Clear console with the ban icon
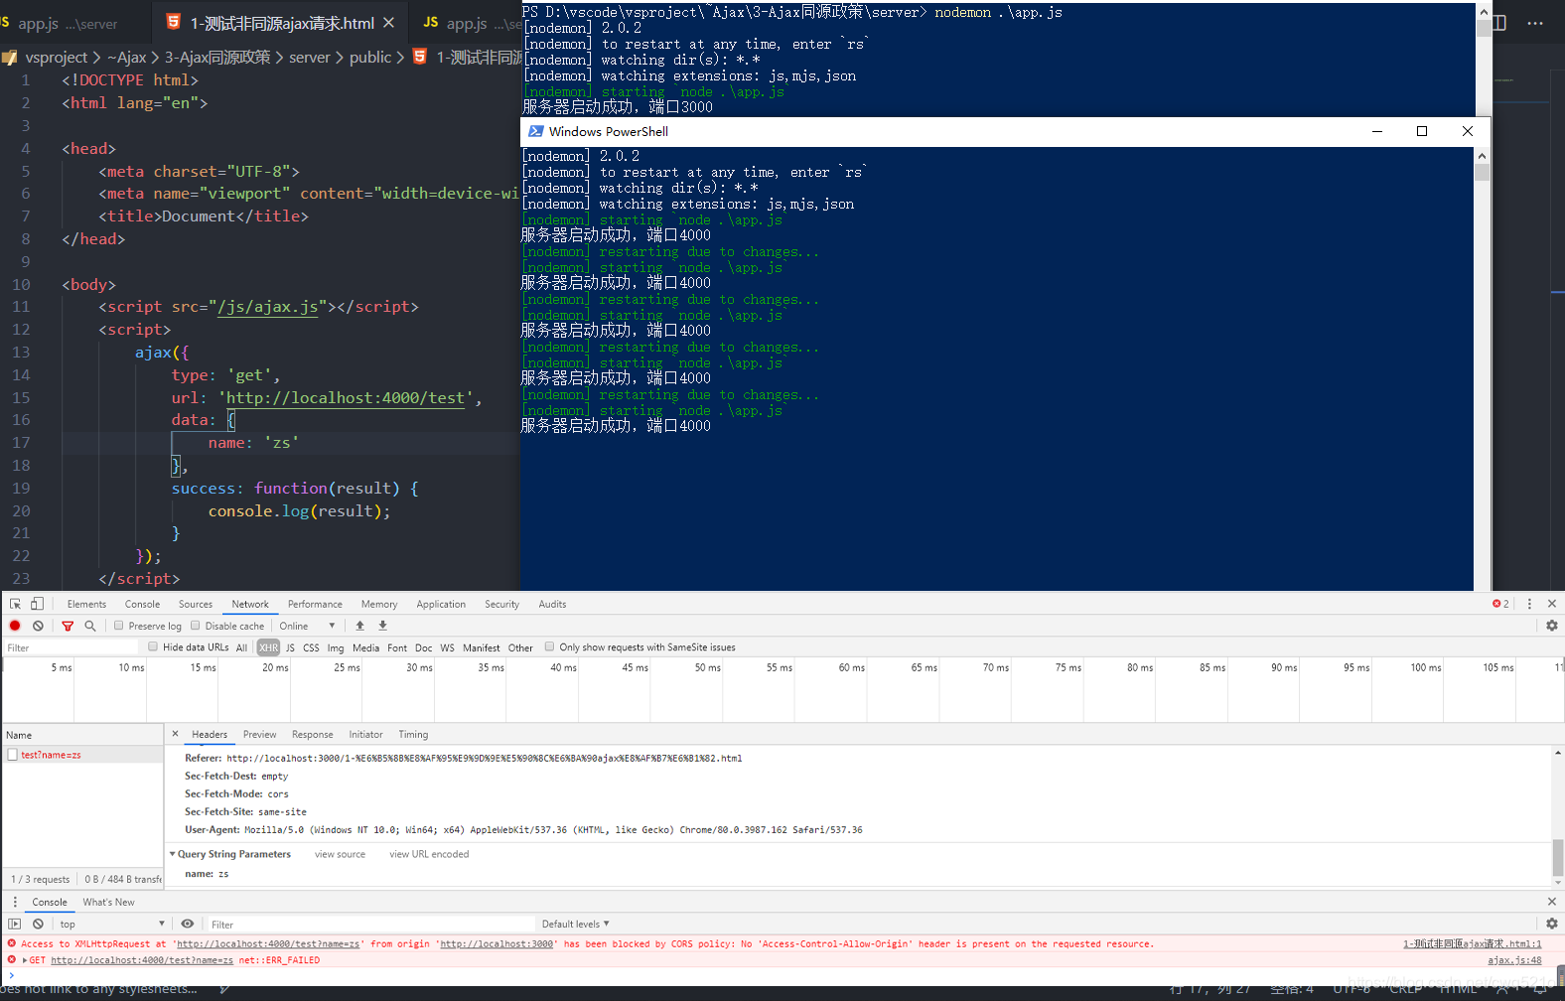The height and width of the screenshot is (1001, 1565). pyautogui.click(x=38, y=924)
